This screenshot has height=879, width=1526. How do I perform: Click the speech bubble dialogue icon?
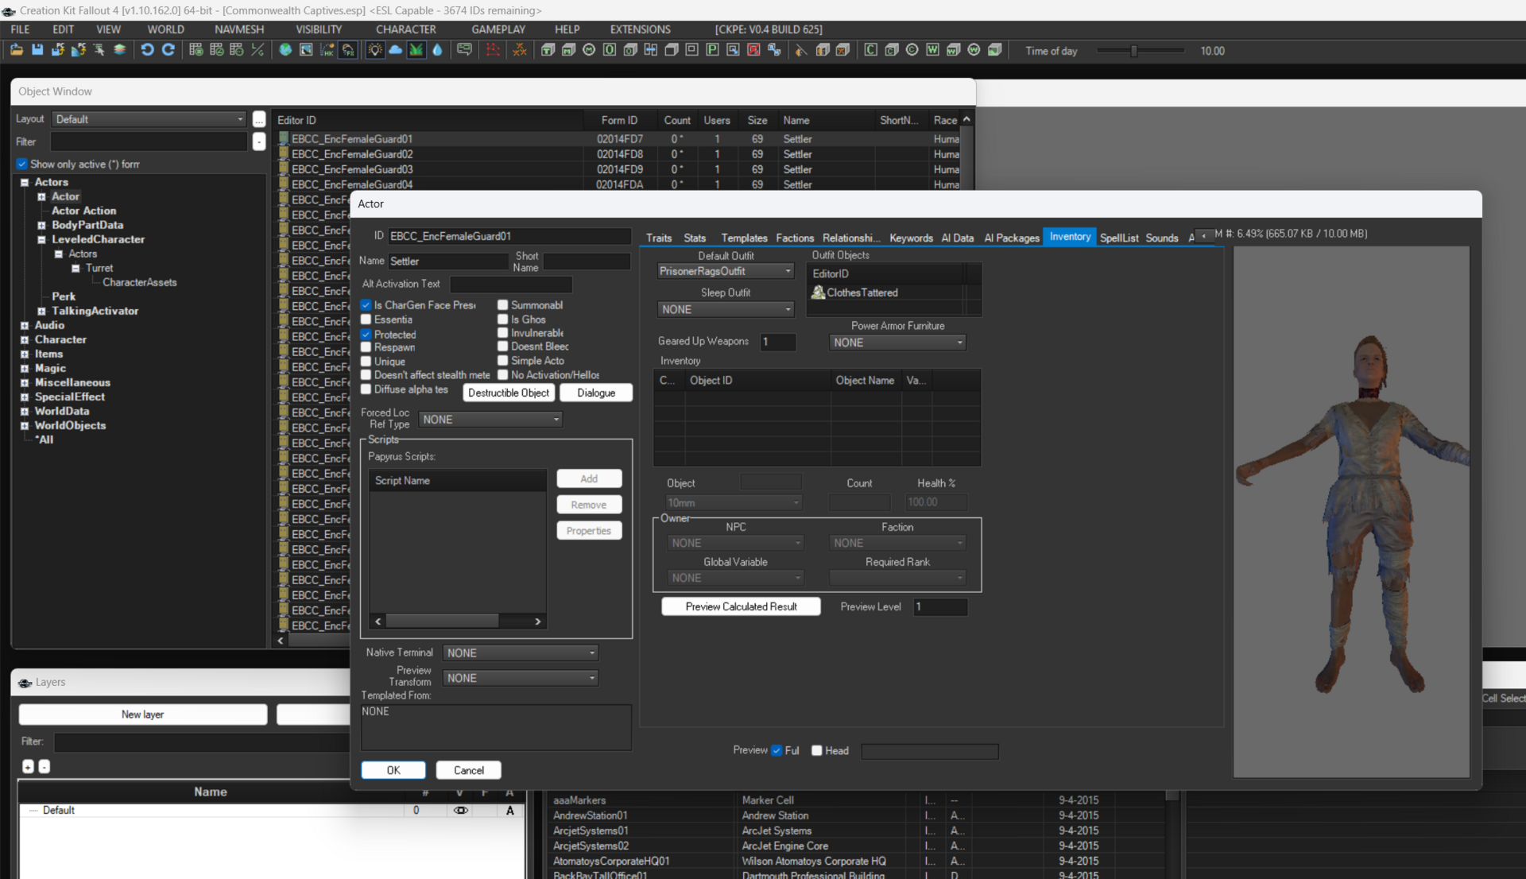click(x=464, y=50)
